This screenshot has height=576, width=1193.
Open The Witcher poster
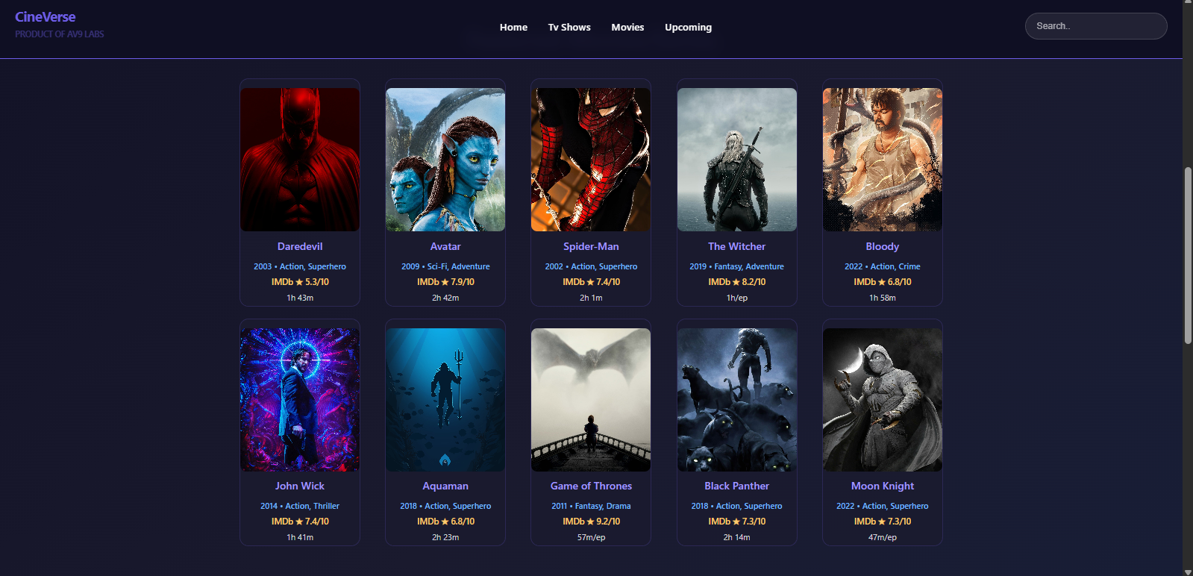pos(737,160)
